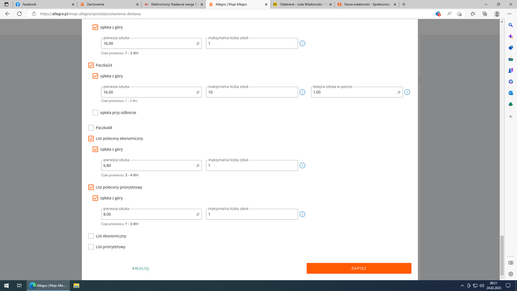Open a new browser tab with plus button
Screen dimensions: 517x291
coord(404,4)
